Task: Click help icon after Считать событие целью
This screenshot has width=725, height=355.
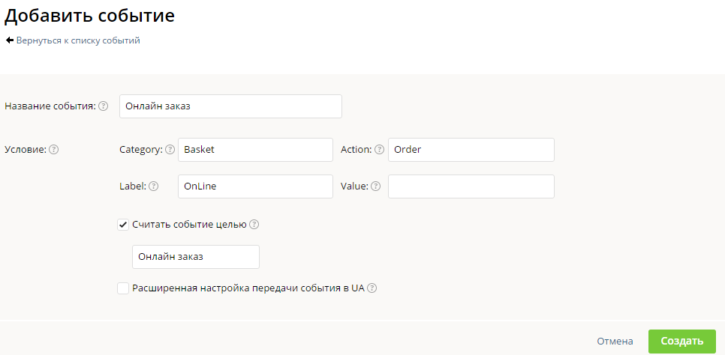Action: [x=254, y=224]
